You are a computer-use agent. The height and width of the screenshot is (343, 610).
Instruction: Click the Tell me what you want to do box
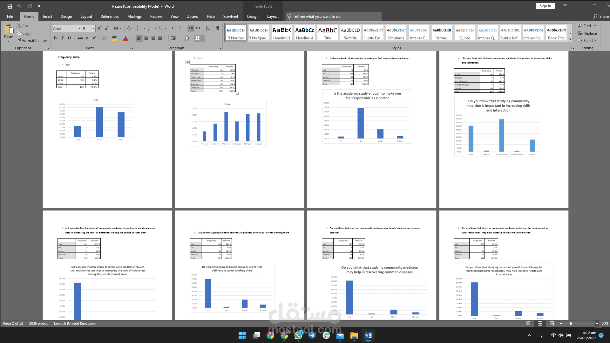(334, 17)
